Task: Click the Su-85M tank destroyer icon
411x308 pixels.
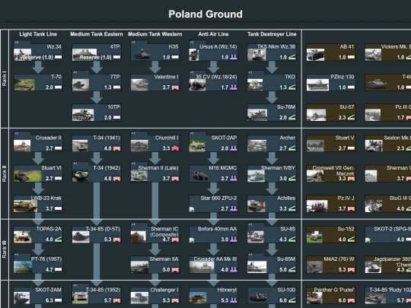Action: click(292, 269)
